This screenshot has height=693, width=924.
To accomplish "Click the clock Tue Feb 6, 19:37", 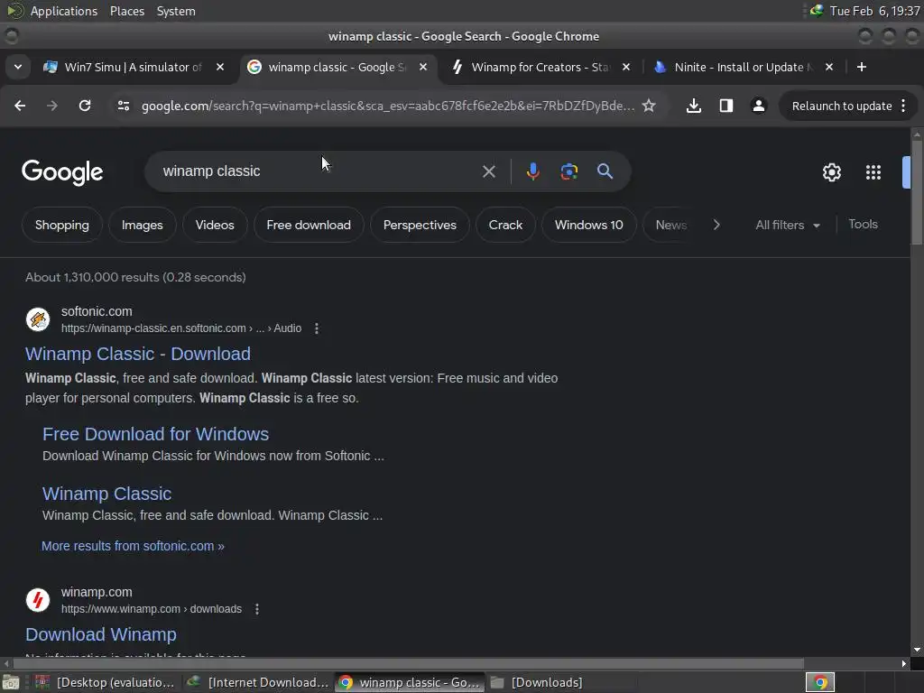I will click(x=873, y=11).
